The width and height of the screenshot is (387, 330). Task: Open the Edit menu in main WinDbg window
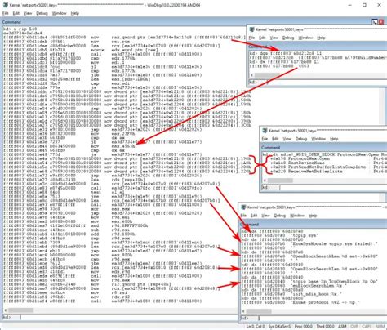point(16,13)
